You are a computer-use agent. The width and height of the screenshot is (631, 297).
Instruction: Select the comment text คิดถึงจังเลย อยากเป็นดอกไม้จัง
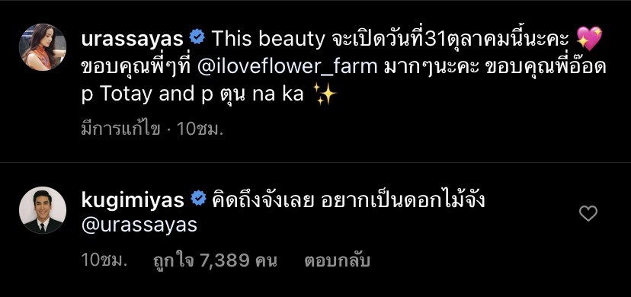click(x=348, y=200)
